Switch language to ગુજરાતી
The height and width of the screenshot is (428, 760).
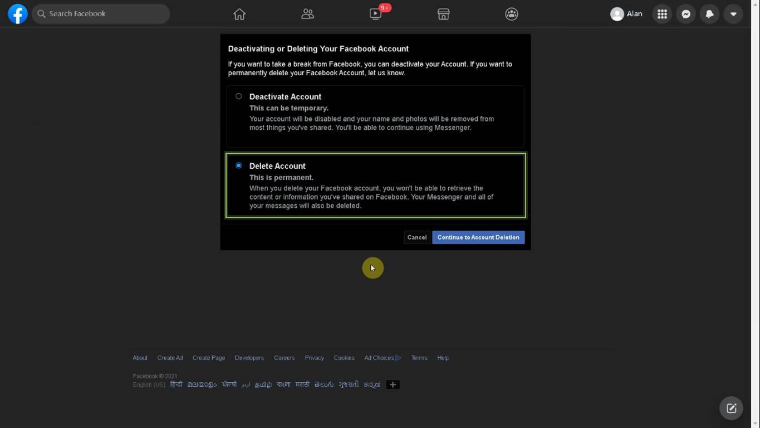349,385
